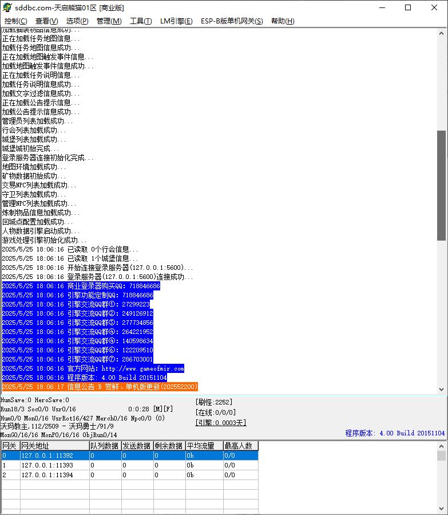Click the 最高人数 column header
Image resolution: width=448 pixels, height=515 pixels.
241,446
